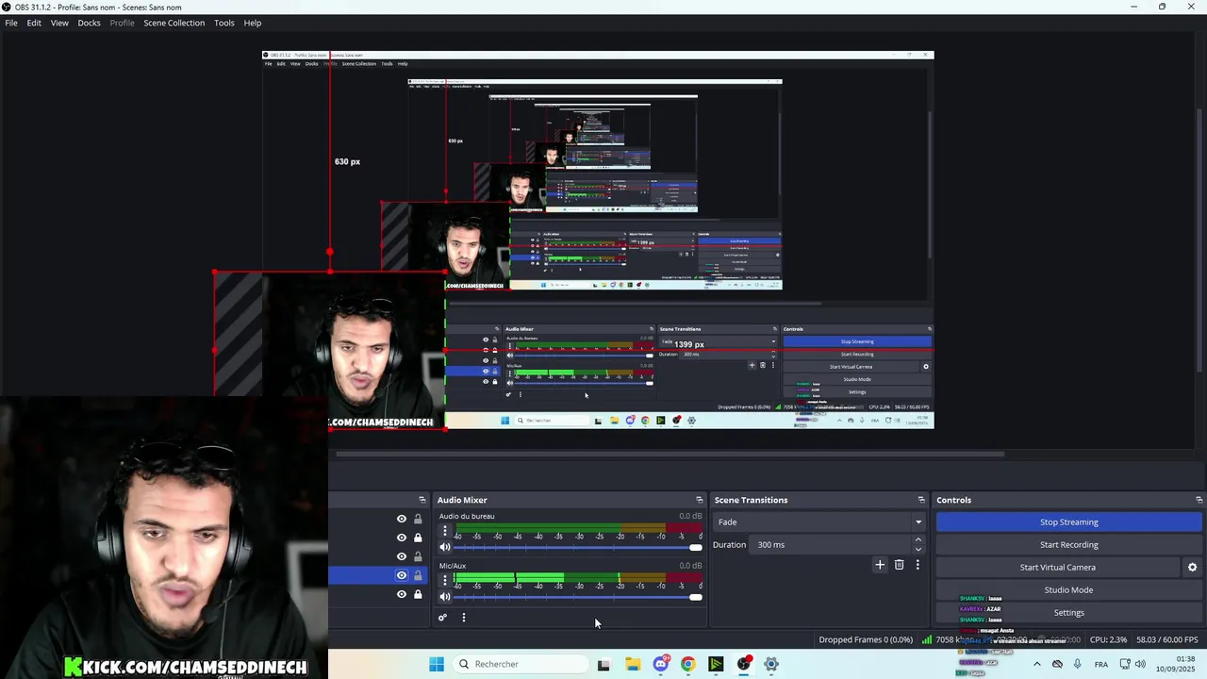Toggle lock on highlighted source row
The image size is (1207, 679).
pyautogui.click(x=418, y=575)
